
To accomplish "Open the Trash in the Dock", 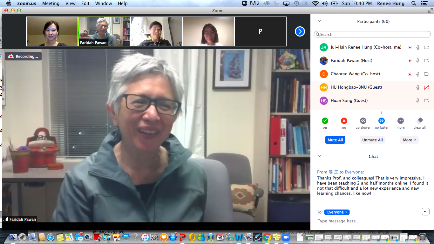I will coord(423,237).
